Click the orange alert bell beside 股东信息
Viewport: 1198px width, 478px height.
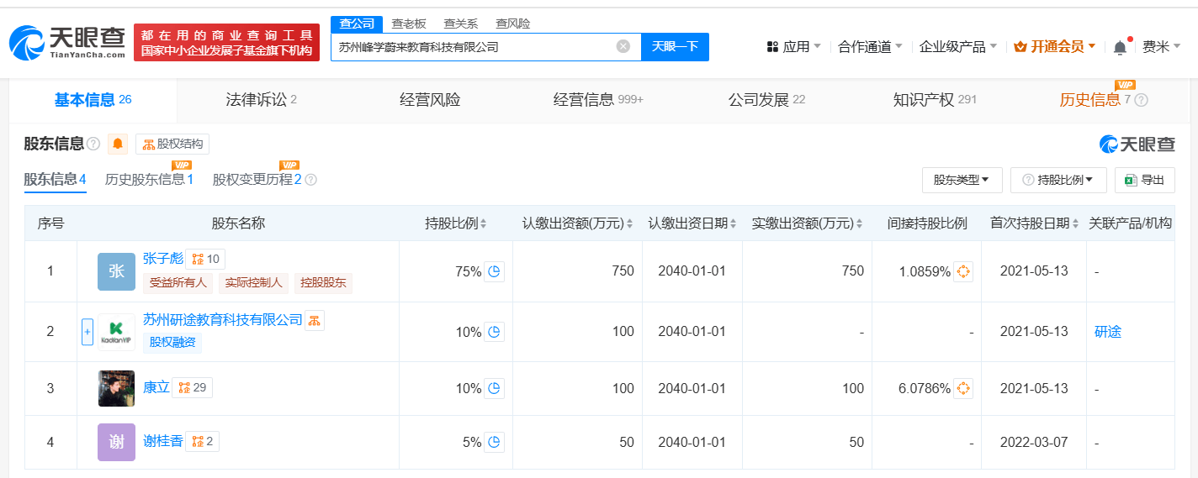pyautogui.click(x=118, y=144)
